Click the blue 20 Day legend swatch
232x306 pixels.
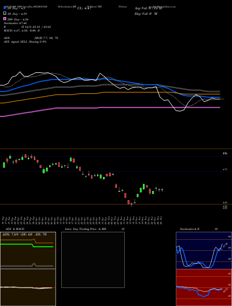coord(5,8)
